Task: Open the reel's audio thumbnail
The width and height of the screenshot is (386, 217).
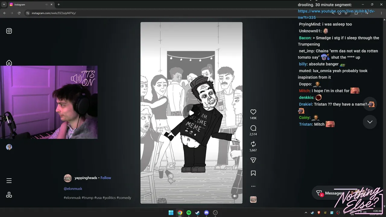Action: pos(253,200)
